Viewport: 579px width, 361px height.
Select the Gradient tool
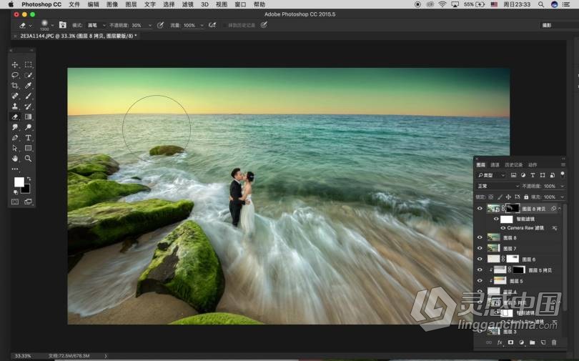click(x=28, y=117)
